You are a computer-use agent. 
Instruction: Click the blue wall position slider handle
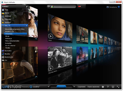(61, 87)
